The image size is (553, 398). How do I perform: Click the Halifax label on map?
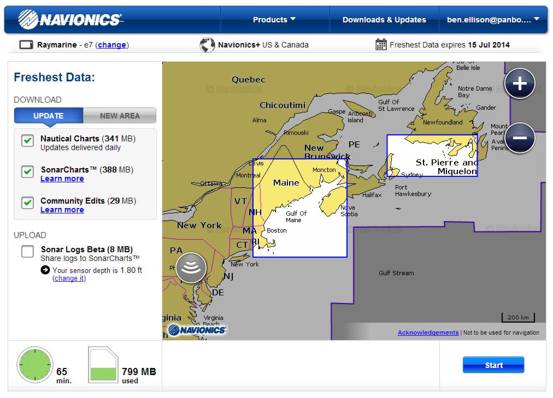tap(372, 195)
